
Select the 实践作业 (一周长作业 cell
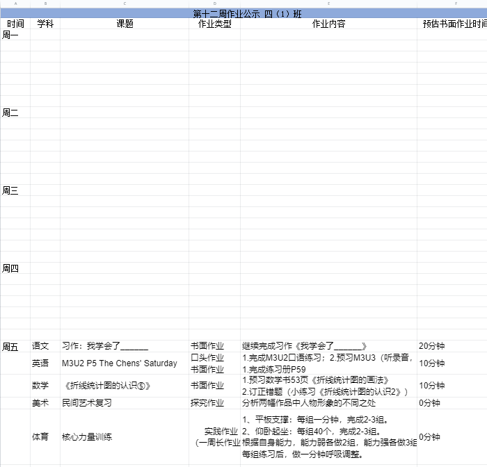pos(214,437)
